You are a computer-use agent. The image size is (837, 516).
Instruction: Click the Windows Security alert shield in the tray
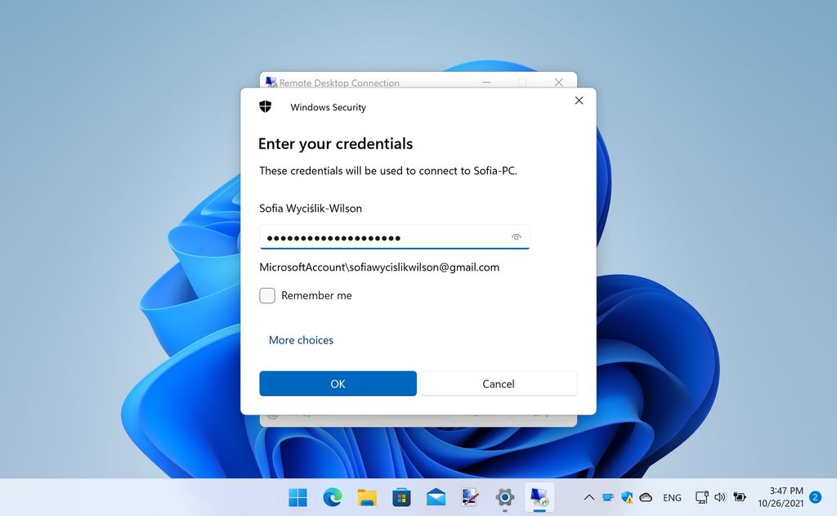[628, 497]
